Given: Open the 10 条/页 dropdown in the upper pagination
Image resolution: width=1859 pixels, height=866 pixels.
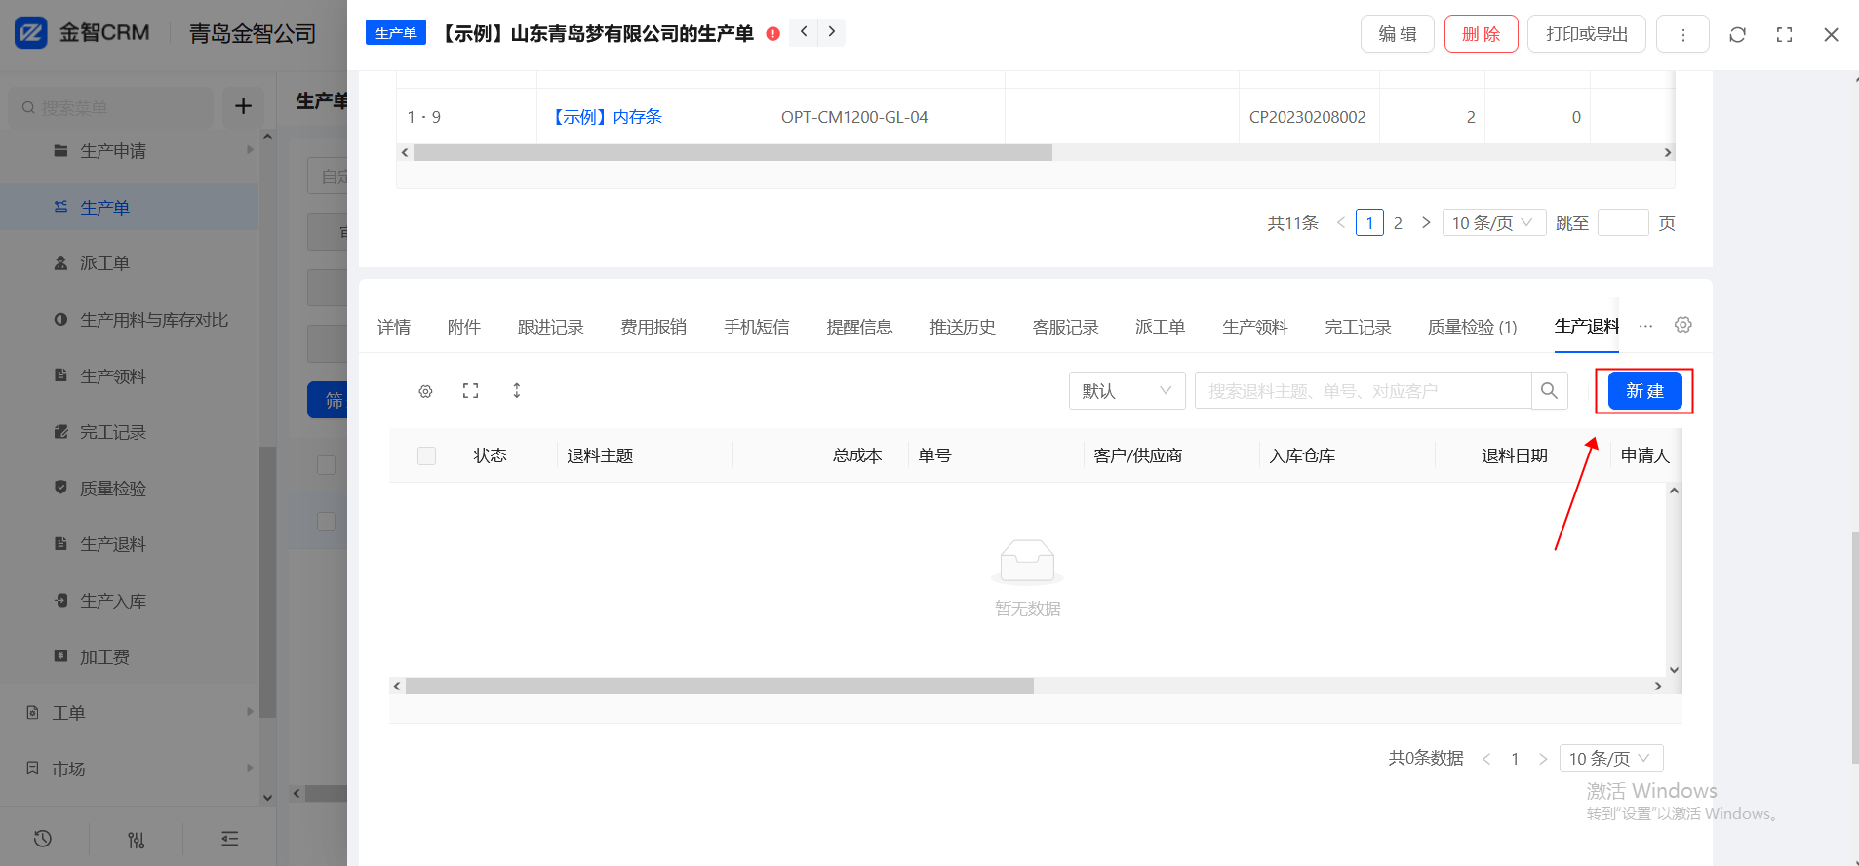Looking at the screenshot, I should pos(1492,223).
